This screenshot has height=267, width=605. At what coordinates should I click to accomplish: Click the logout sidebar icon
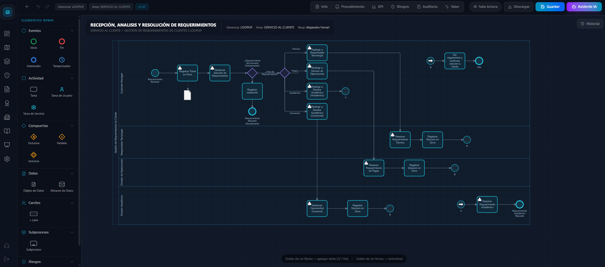(7, 259)
